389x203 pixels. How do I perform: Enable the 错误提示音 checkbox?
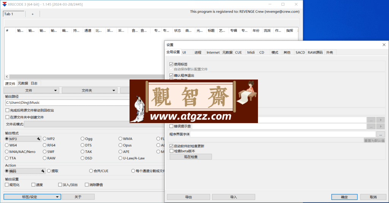pyautogui.click(x=171, y=126)
